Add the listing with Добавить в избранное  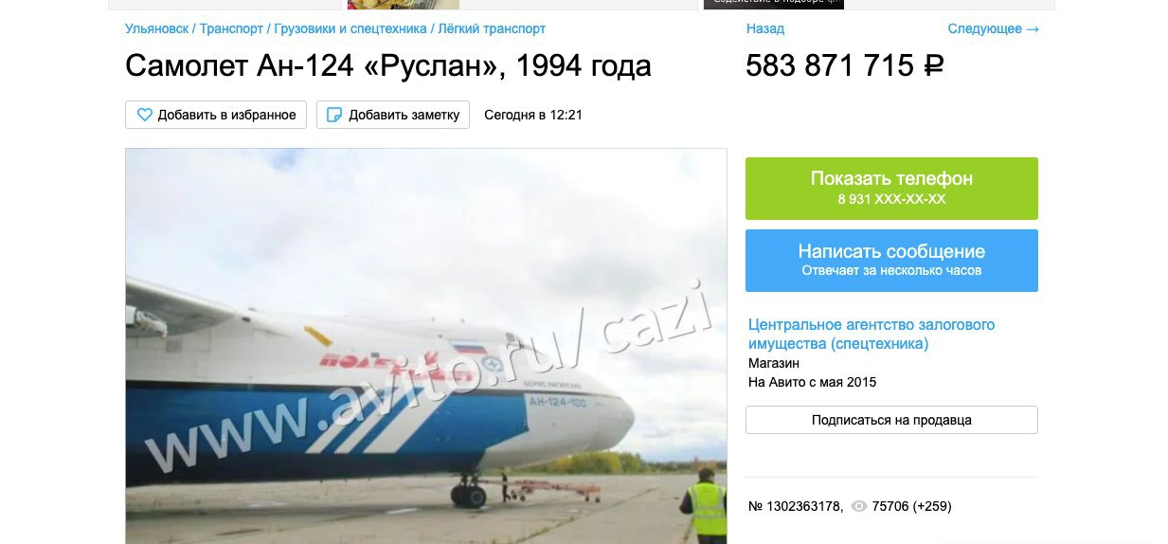coord(216,115)
